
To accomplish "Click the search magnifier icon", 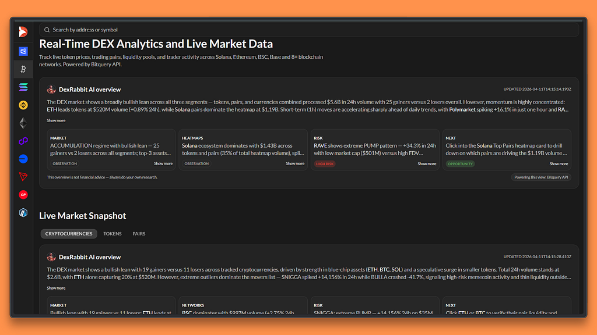I will (47, 30).
